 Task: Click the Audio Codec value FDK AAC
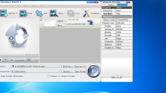coord(124,23)
